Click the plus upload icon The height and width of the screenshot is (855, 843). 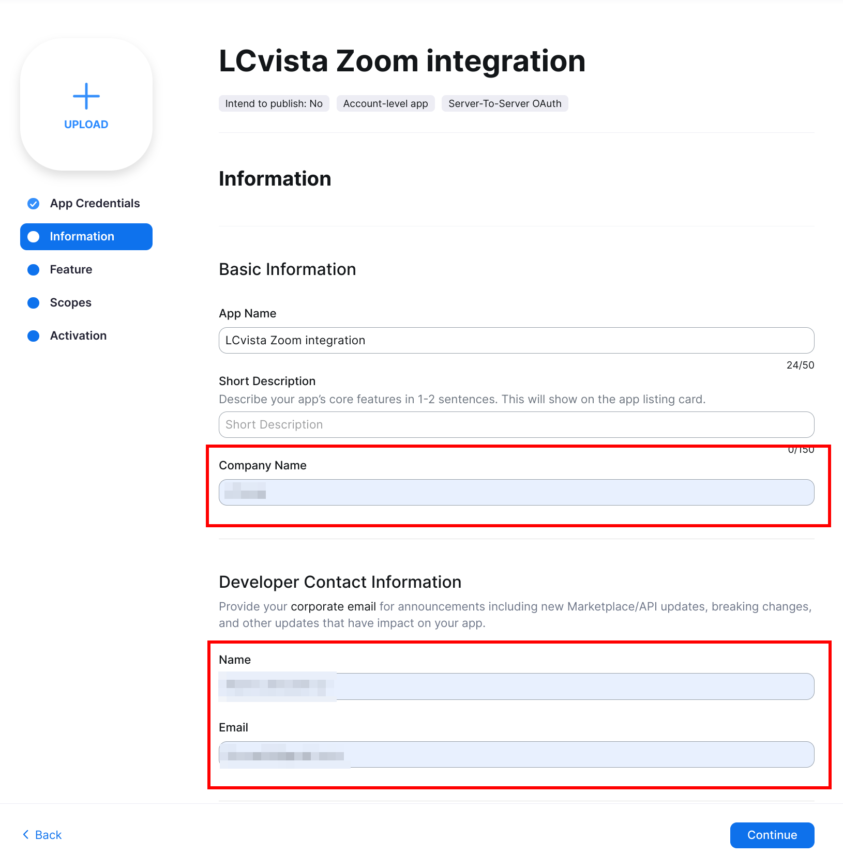click(86, 96)
